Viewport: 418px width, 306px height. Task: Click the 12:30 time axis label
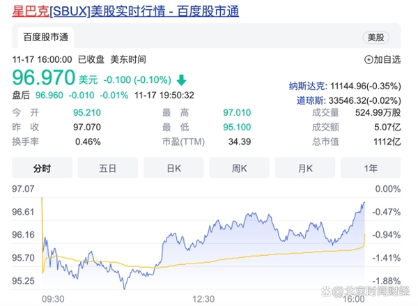[203, 299]
